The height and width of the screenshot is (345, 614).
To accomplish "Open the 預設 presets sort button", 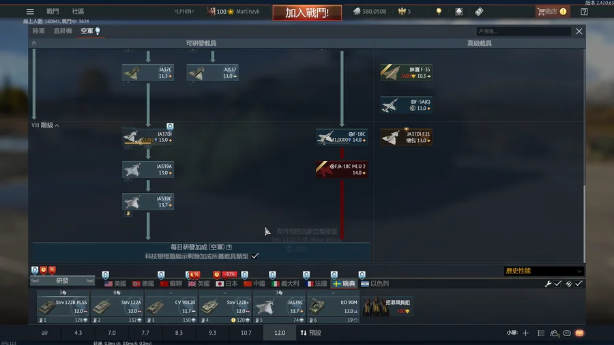I will 311,333.
